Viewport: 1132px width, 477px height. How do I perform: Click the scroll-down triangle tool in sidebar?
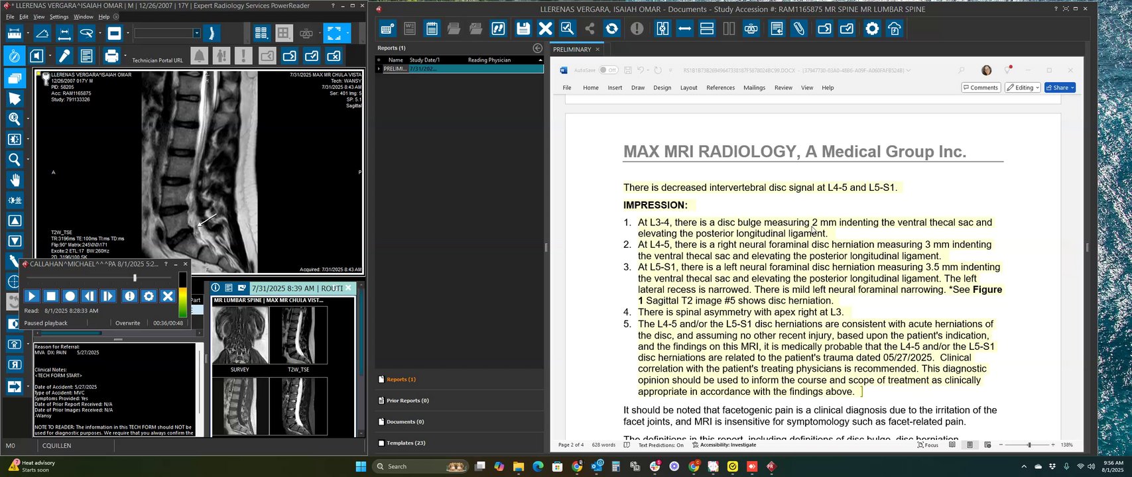(14, 241)
